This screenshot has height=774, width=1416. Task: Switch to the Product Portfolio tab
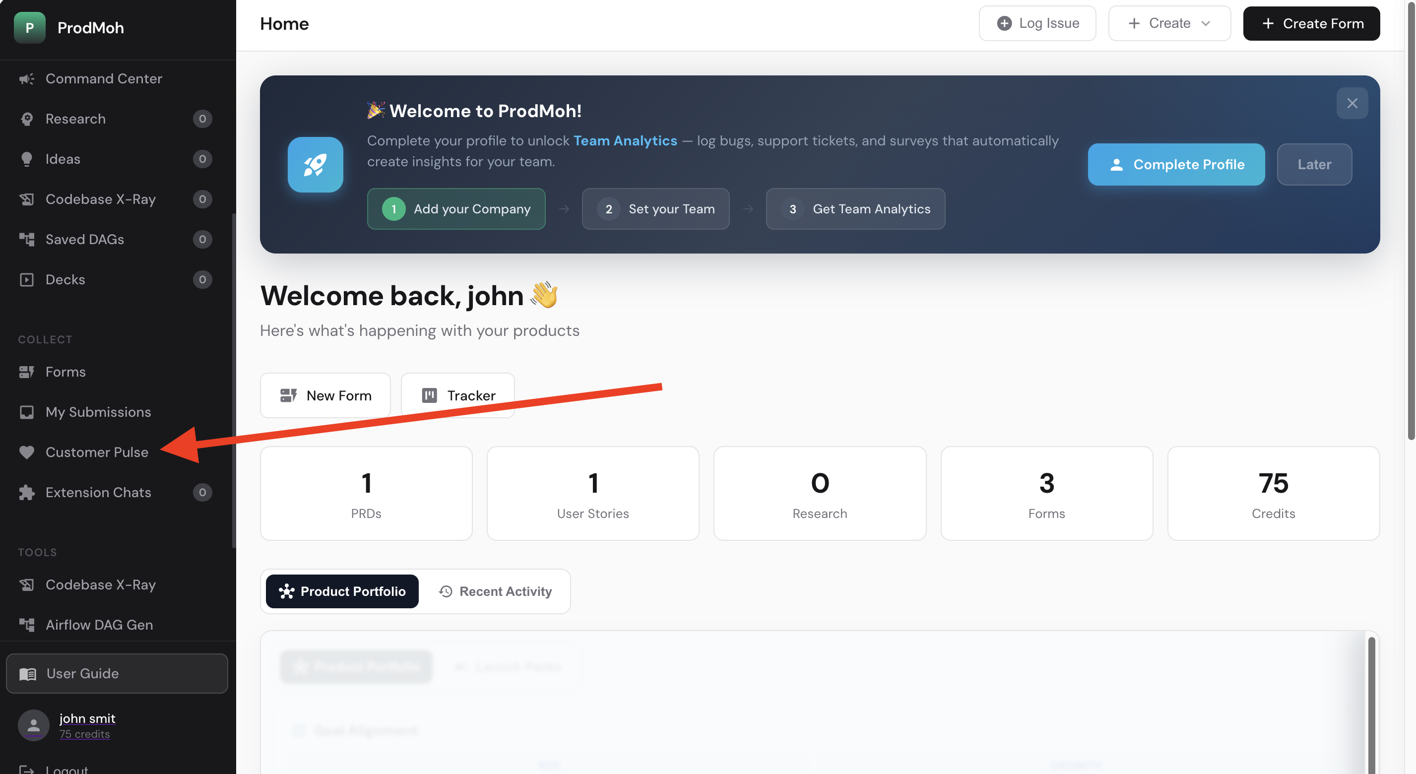(342, 591)
